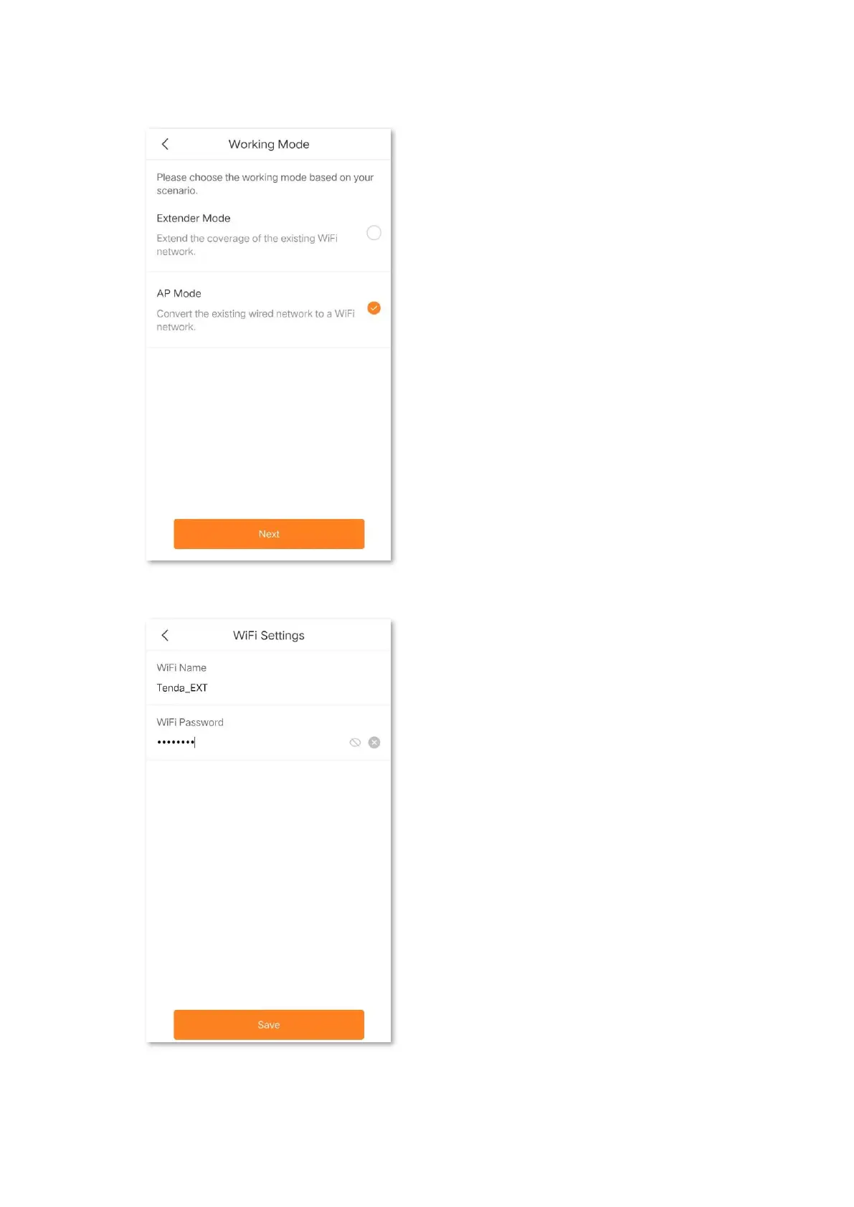Tap the AP Mode description text
854x1207 pixels.
pos(256,320)
